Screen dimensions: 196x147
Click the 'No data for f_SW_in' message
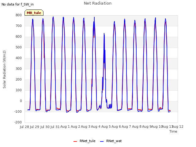click(x=17, y=4)
